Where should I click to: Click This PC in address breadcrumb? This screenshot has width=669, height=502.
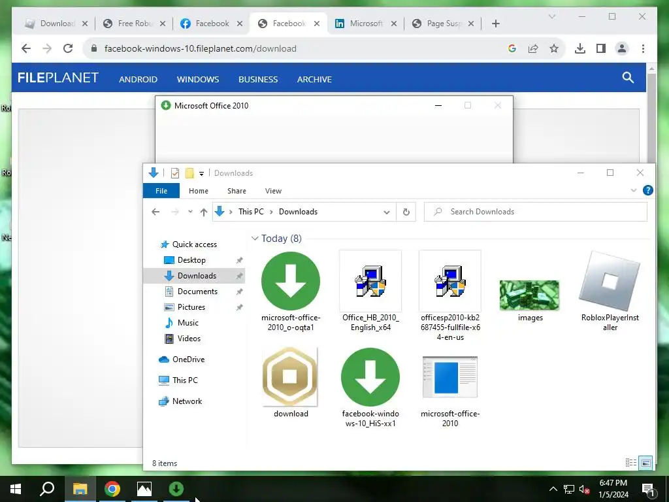point(251,212)
